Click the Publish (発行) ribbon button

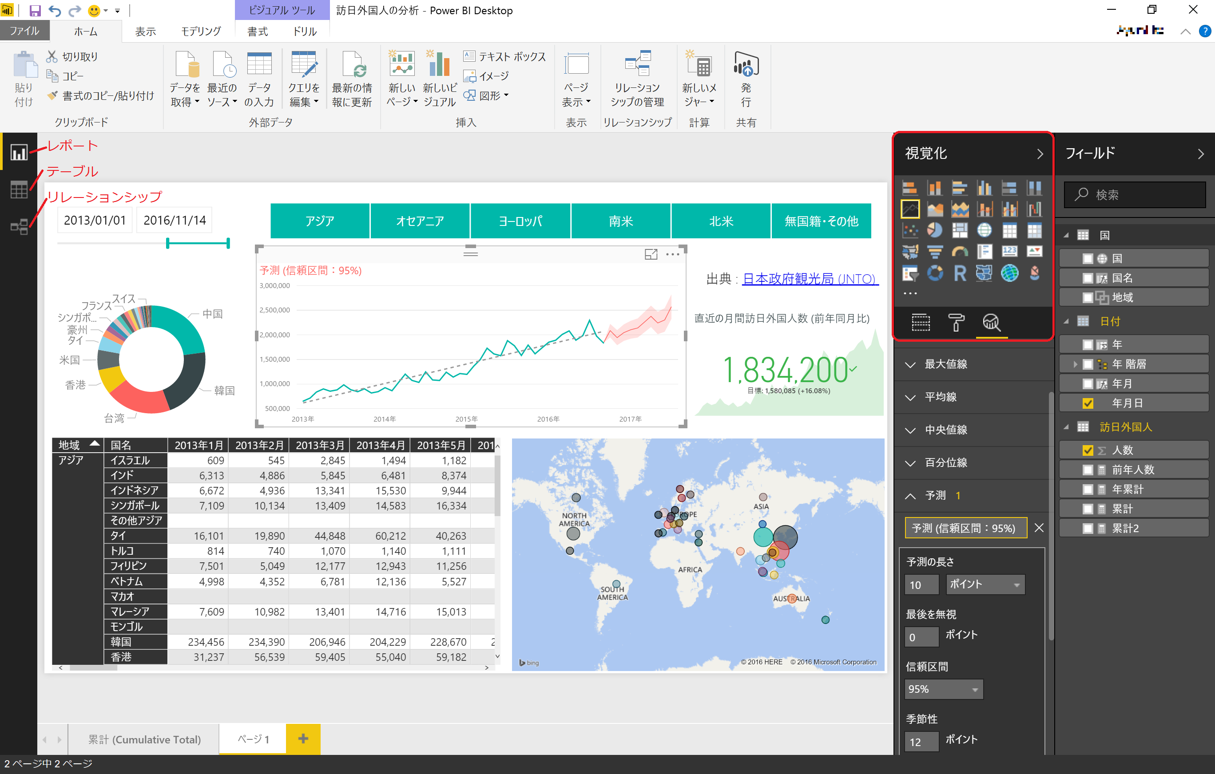click(746, 79)
